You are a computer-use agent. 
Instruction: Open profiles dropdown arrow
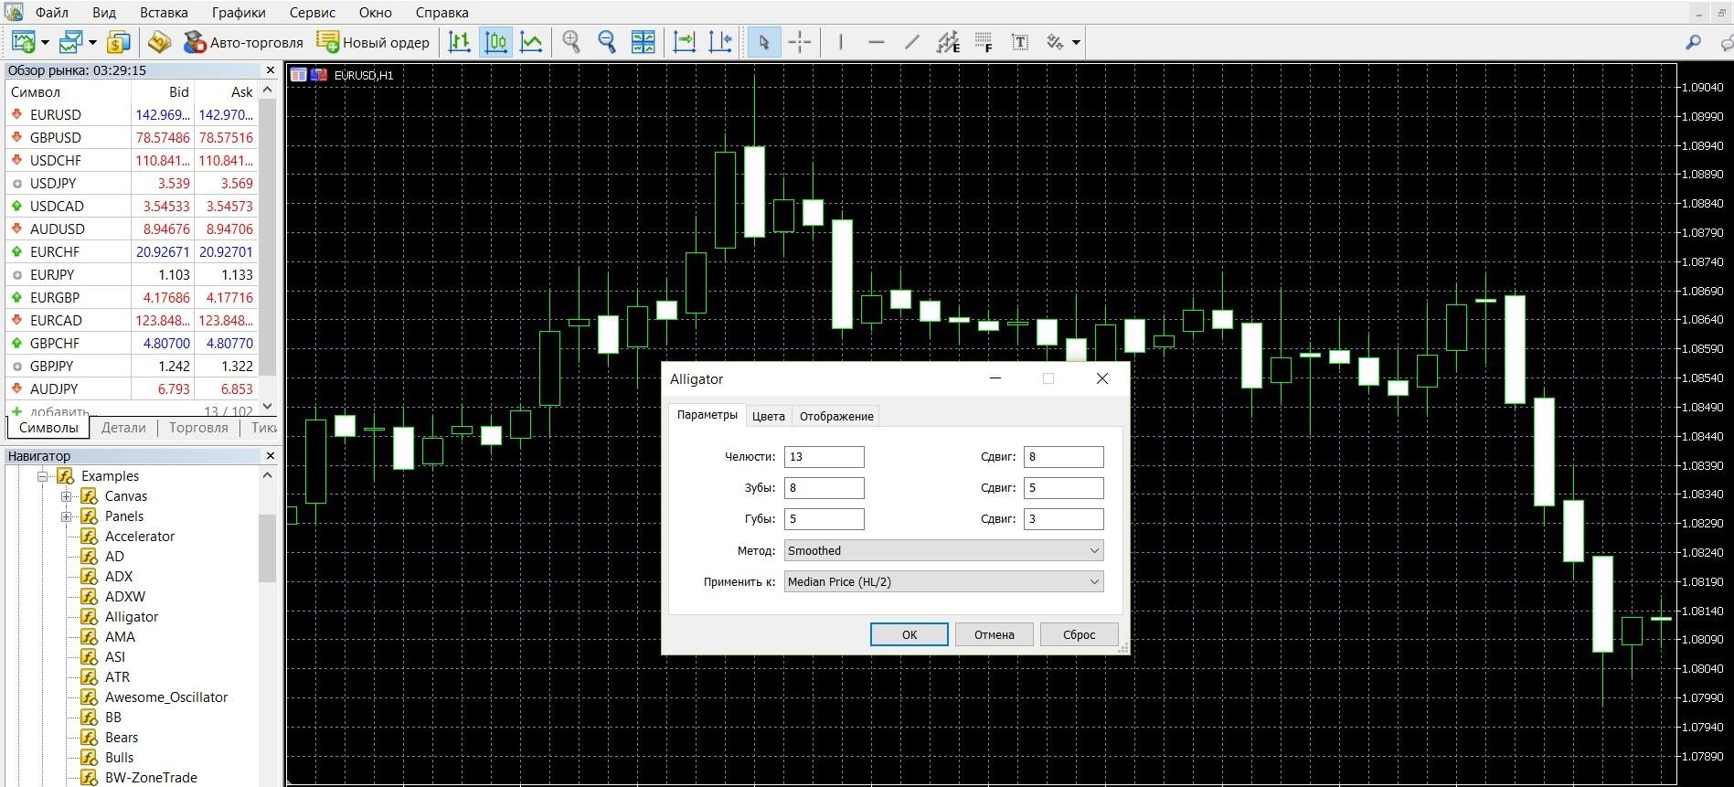pyautogui.click(x=92, y=42)
